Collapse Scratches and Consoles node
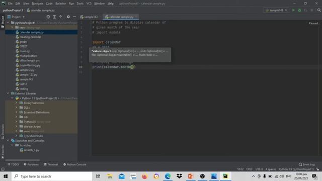 coord(8,141)
